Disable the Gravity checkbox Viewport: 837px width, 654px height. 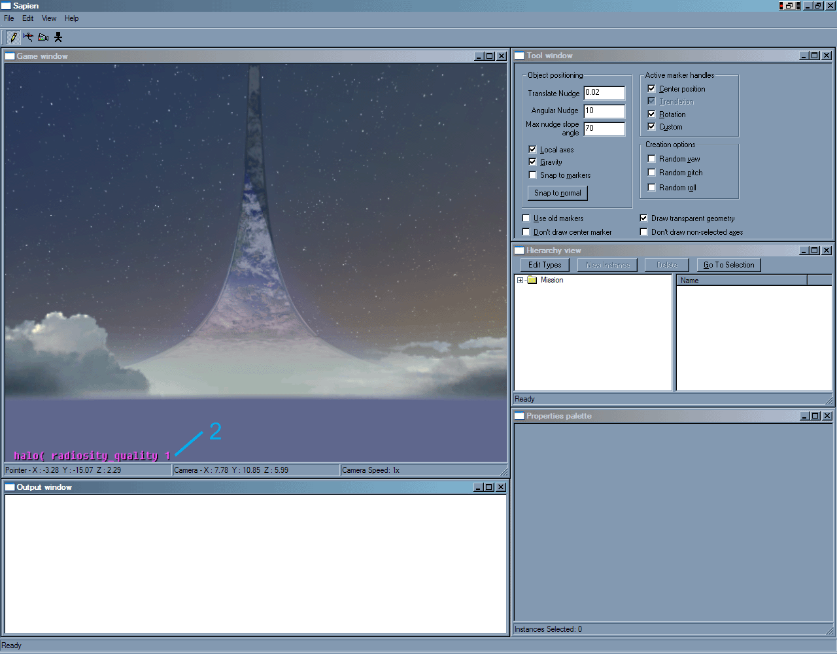click(532, 162)
